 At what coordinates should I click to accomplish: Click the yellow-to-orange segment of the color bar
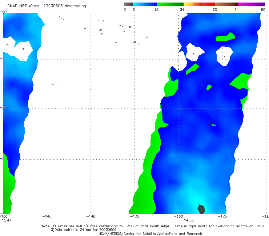(x=193, y=4)
